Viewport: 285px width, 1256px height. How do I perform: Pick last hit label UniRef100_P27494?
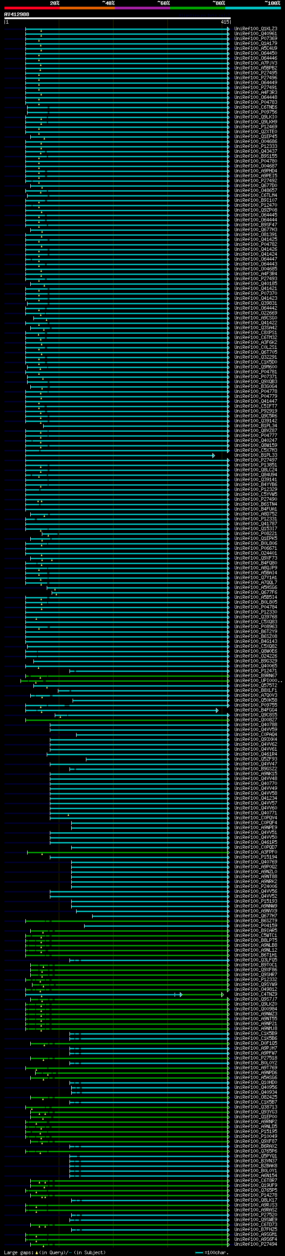click(256, 1244)
